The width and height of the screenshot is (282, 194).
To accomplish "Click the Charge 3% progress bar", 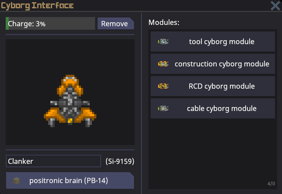I will click(x=50, y=24).
